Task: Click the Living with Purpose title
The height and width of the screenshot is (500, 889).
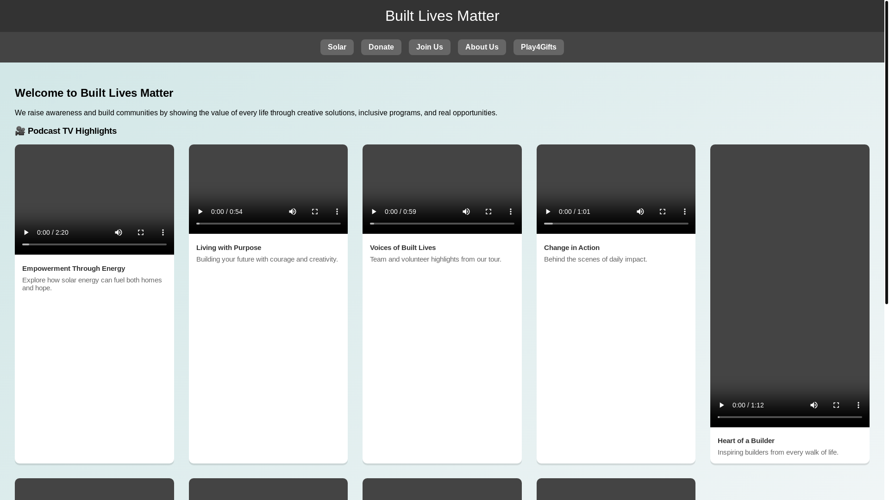Action: pyautogui.click(x=229, y=248)
